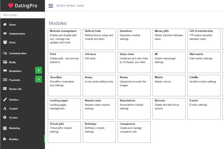Click the Communication chat bubbles icon
224x149 pixels.
click(x=5, y=53)
